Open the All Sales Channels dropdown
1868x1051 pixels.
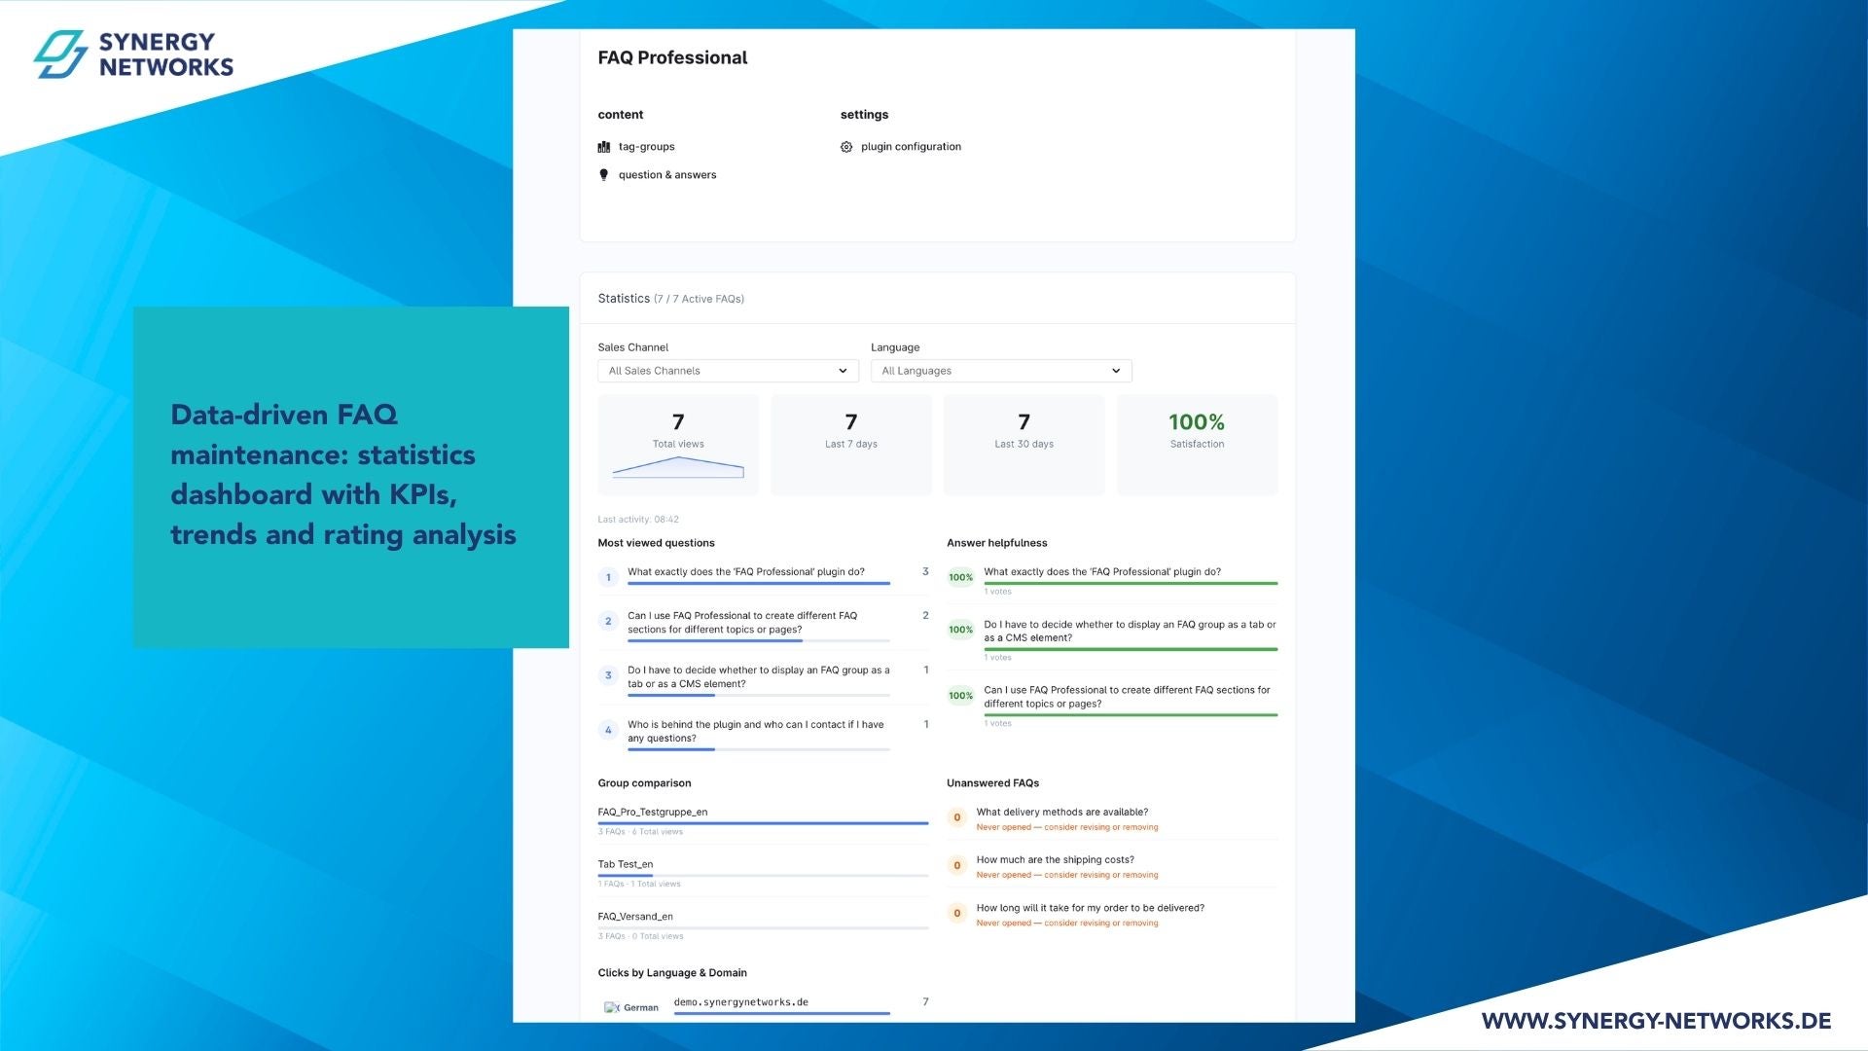pos(728,371)
